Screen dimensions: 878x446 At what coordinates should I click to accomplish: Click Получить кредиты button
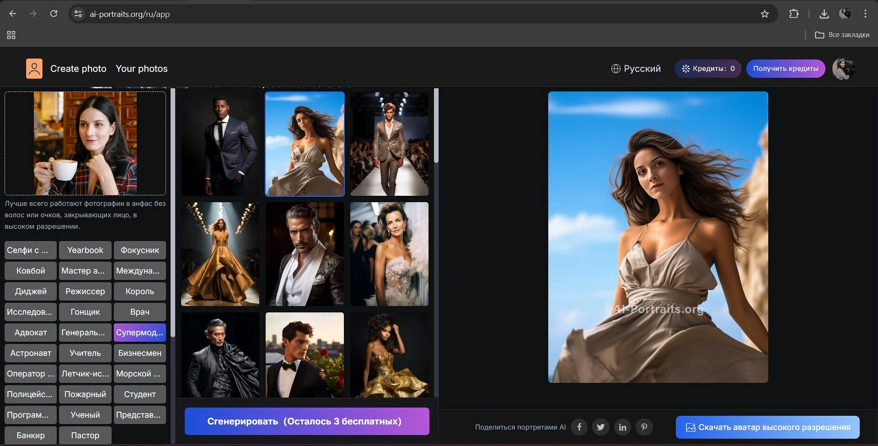[x=785, y=69]
